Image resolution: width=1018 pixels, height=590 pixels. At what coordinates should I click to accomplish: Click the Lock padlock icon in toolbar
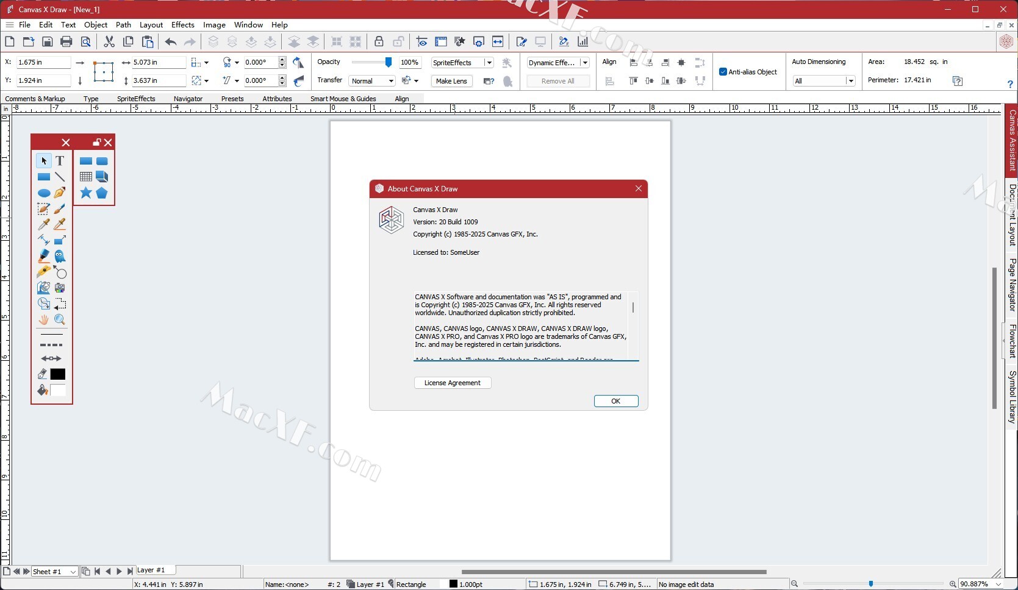click(379, 41)
